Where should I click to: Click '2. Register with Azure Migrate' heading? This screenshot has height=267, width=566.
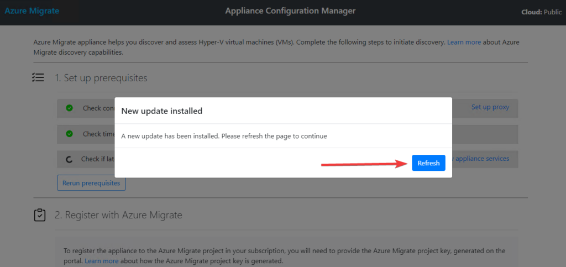tap(118, 215)
